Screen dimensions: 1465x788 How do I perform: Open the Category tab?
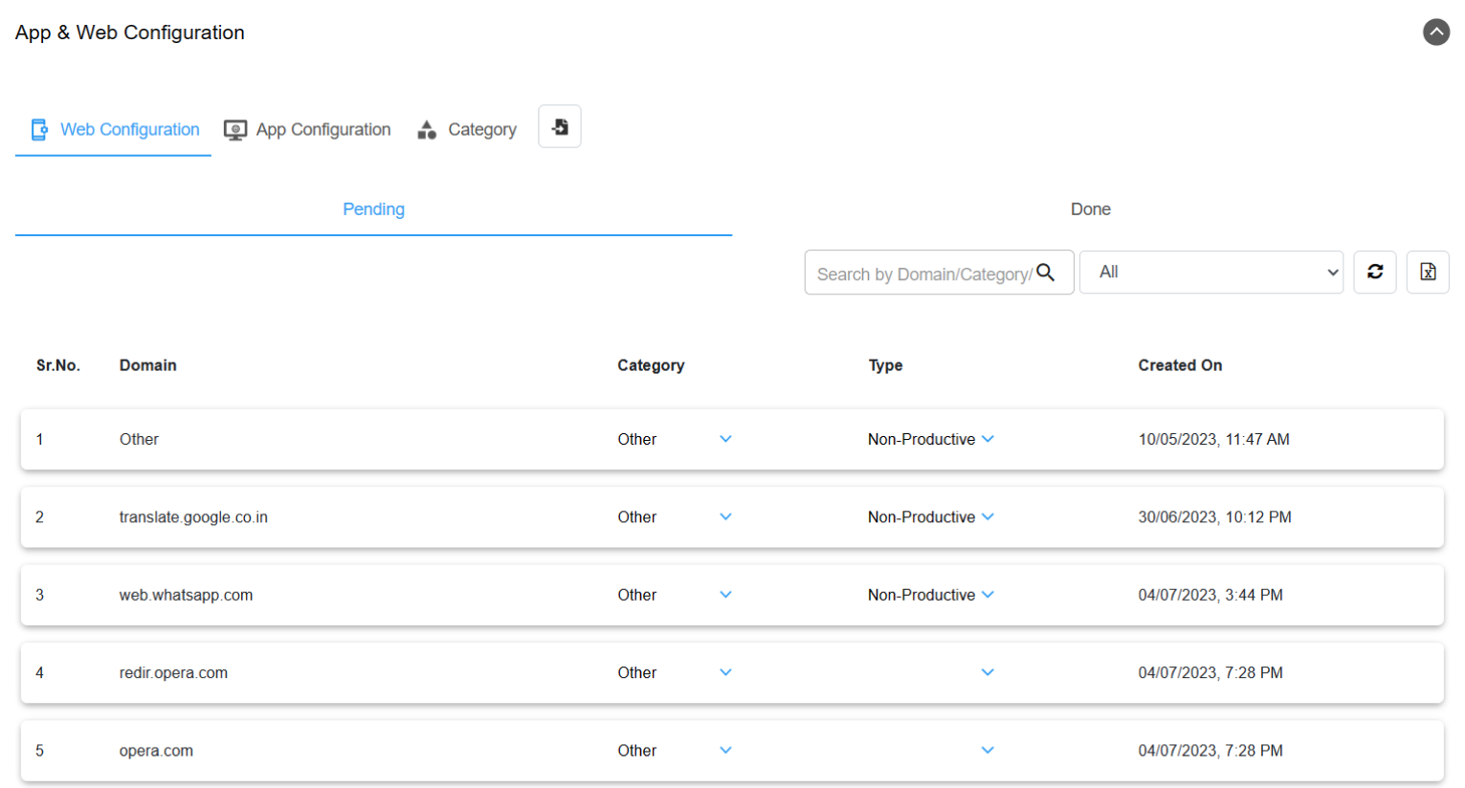467,129
